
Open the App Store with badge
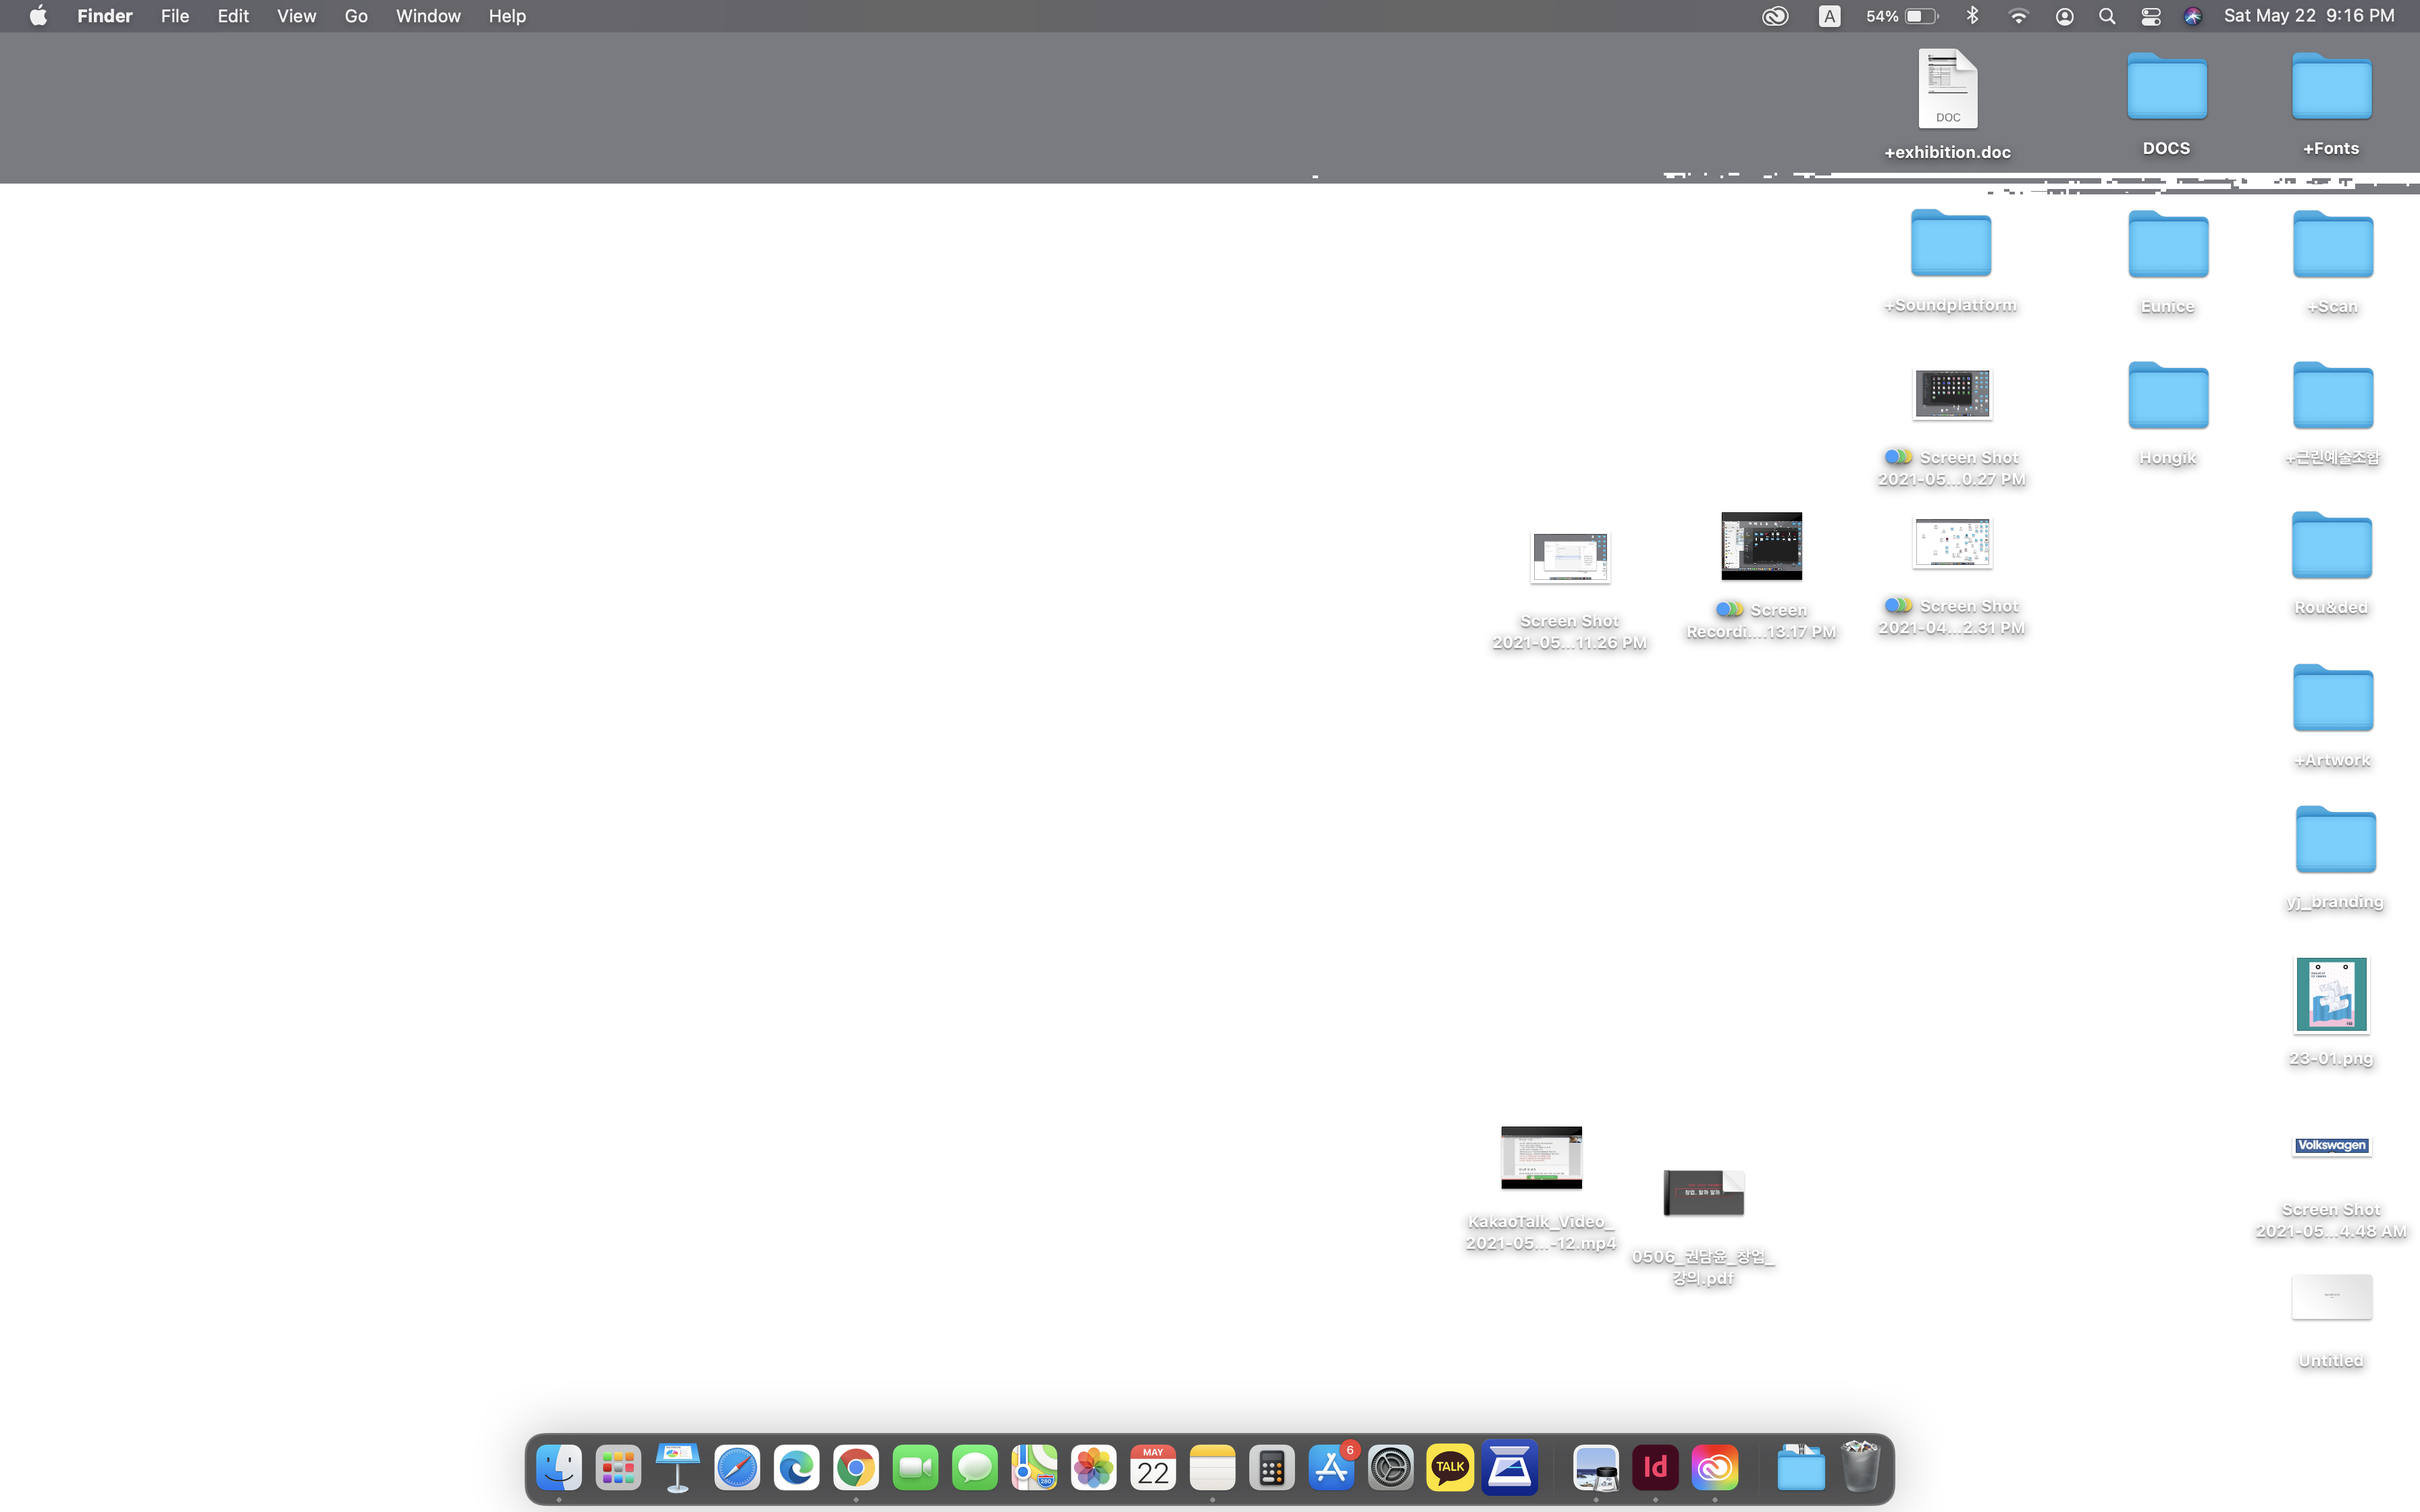click(x=1331, y=1467)
